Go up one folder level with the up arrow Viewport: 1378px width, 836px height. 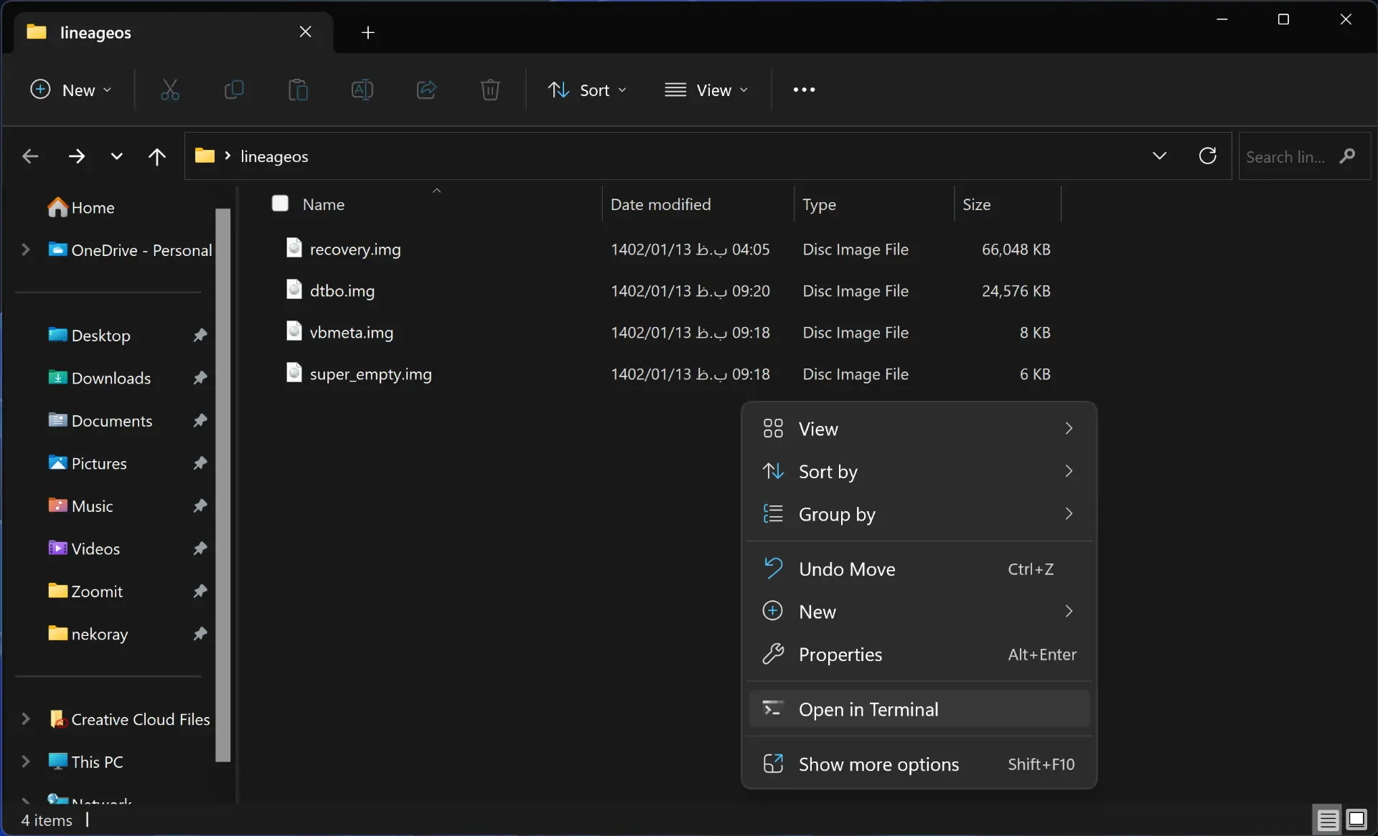click(156, 156)
